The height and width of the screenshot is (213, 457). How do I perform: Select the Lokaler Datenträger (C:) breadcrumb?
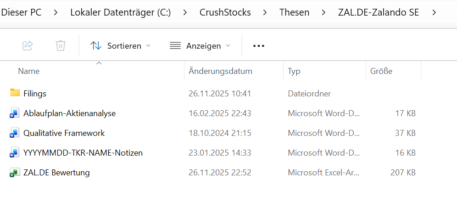coord(121,12)
